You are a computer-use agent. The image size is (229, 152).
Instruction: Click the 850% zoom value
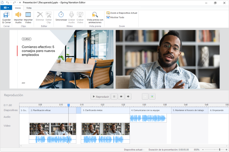(196, 150)
